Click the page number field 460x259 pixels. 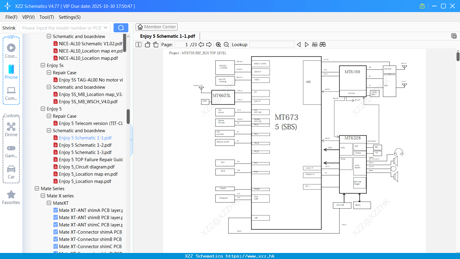point(182,45)
